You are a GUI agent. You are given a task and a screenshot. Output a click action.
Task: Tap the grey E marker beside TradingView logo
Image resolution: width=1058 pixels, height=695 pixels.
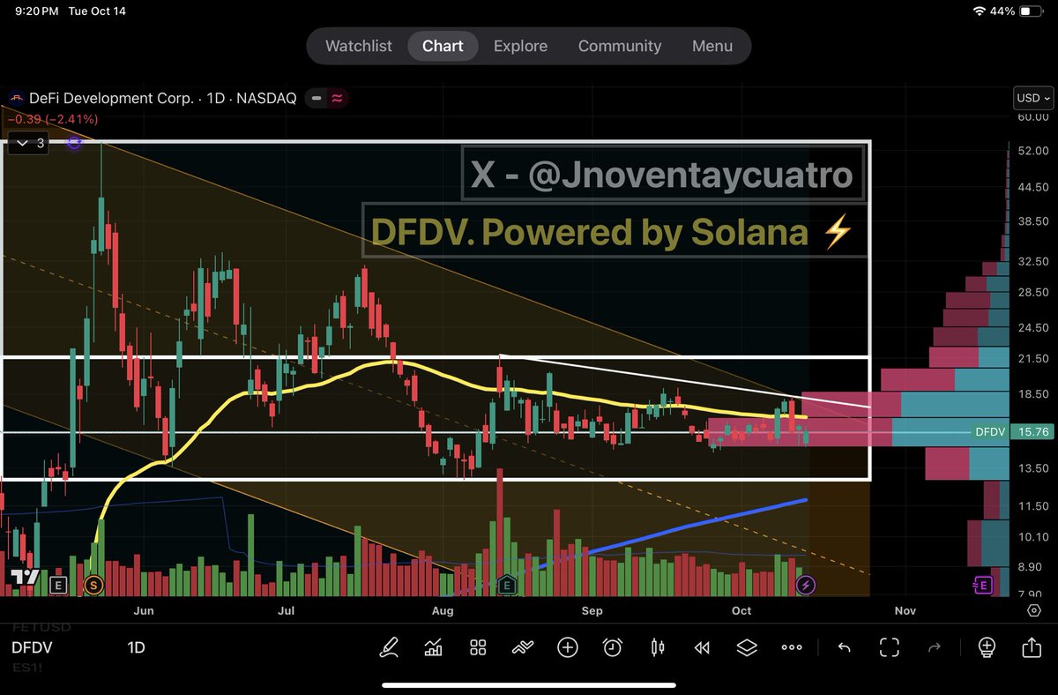pos(58,584)
